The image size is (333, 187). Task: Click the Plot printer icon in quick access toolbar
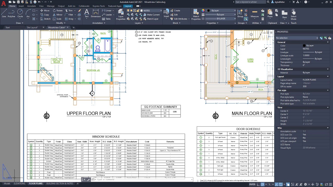tap(34, 2)
